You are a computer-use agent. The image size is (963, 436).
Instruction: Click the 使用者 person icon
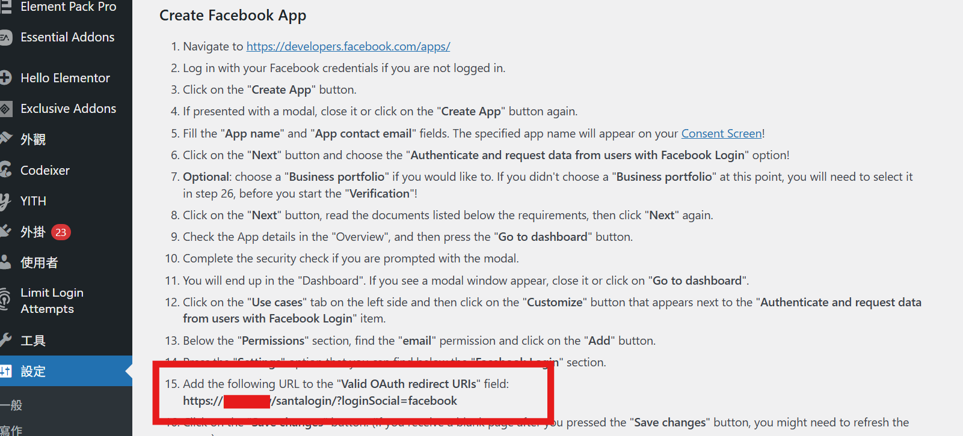[5, 262]
